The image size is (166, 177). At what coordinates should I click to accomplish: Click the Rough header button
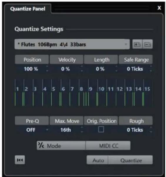pos(136,121)
